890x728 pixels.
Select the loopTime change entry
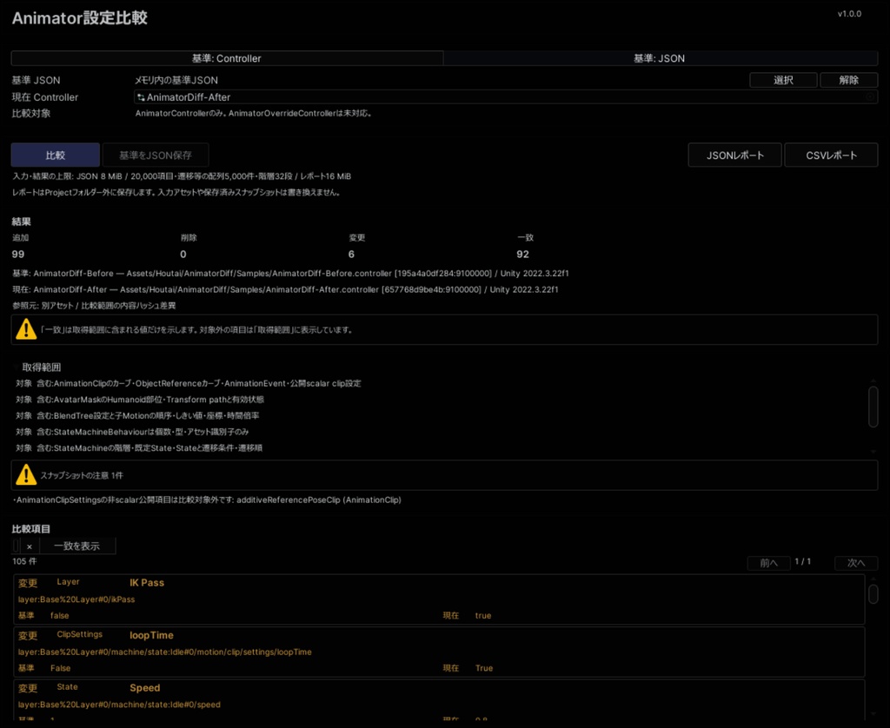(439, 652)
